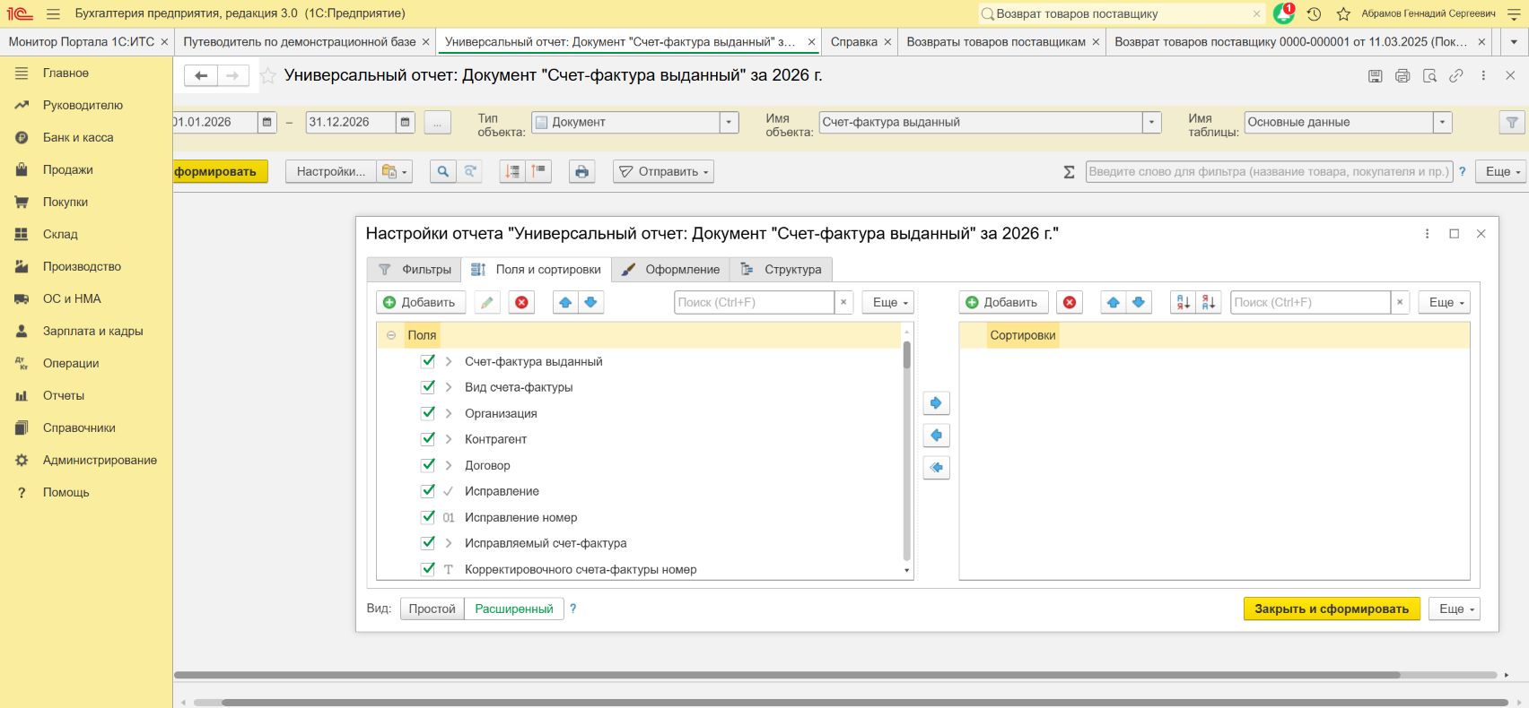Uncheck the Исправление field
Viewport: 1529px width, 708px height.
pyautogui.click(x=428, y=491)
